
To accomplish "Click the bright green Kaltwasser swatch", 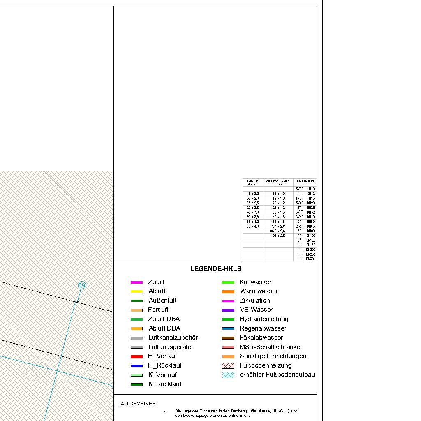I will pyautogui.click(x=228, y=282).
